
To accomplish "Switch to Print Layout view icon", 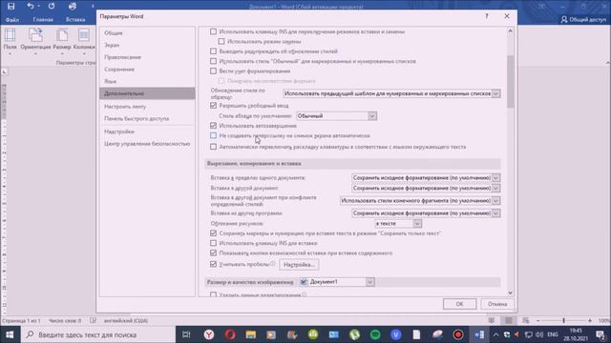I will coord(509,320).
